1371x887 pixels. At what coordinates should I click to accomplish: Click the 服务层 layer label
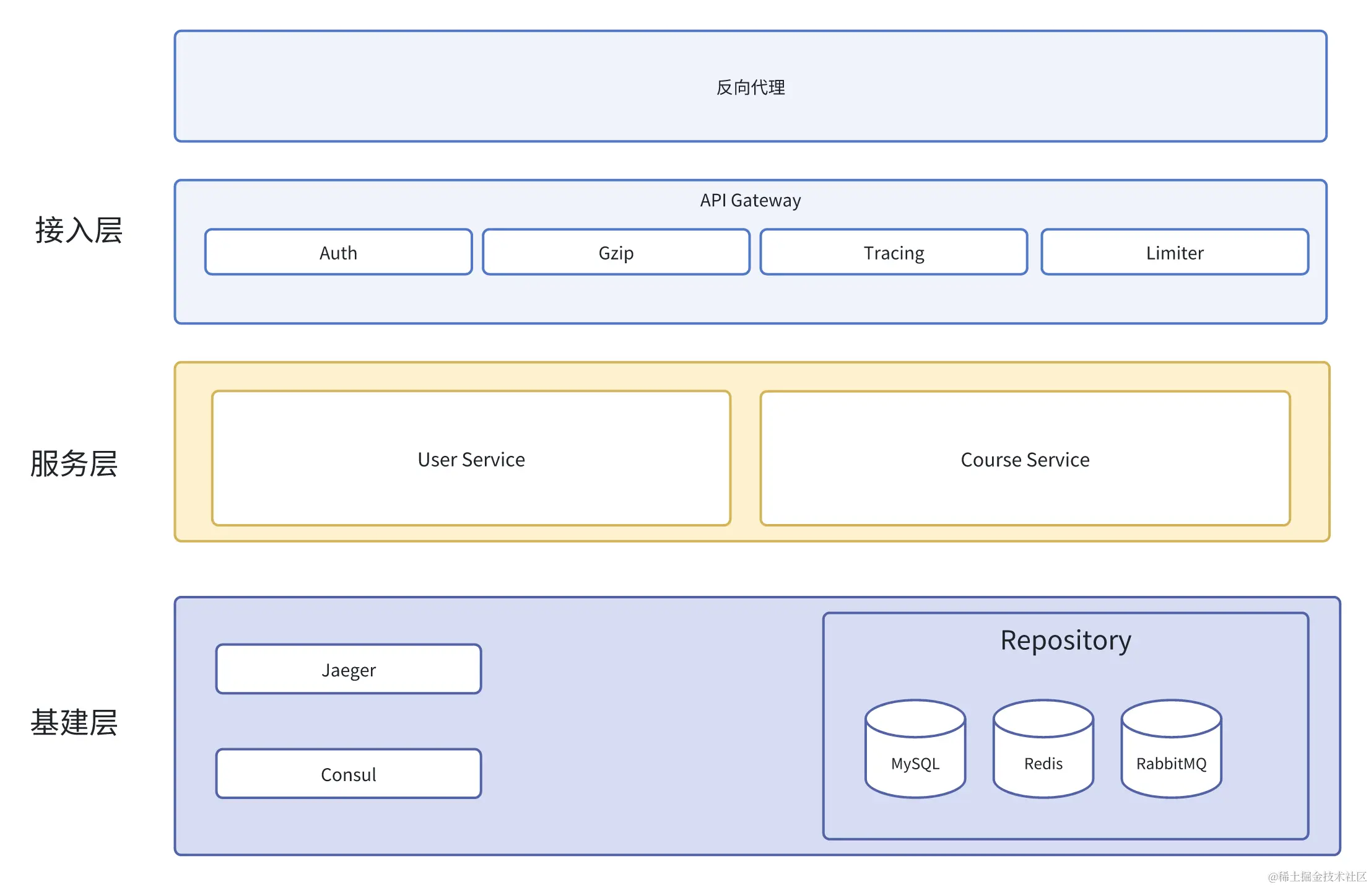(x=74, y=463)
